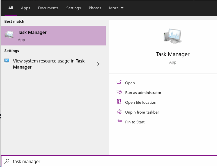217x167 pixels.
Task: Switch to the Apps tab
Action: (25, 8)
